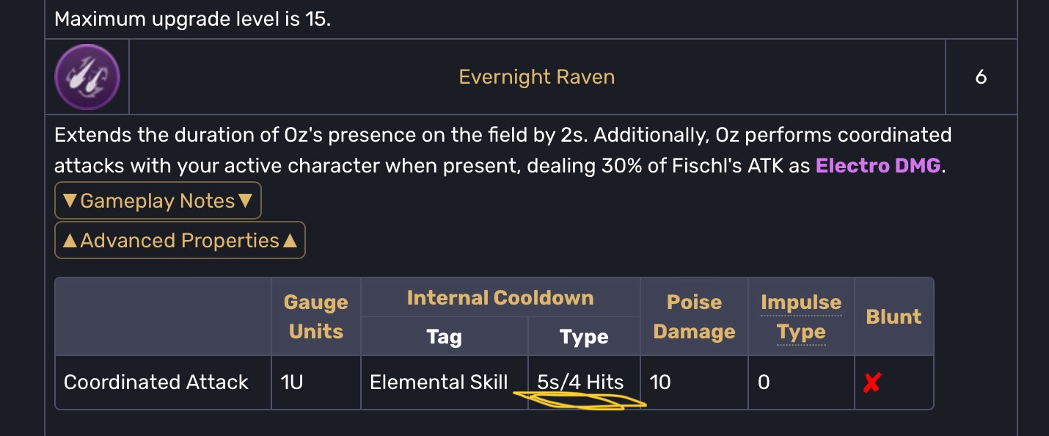Select the Coordinated Attack row label
Viewport: 1049px width, 436px height.
[x=156, y=382]
